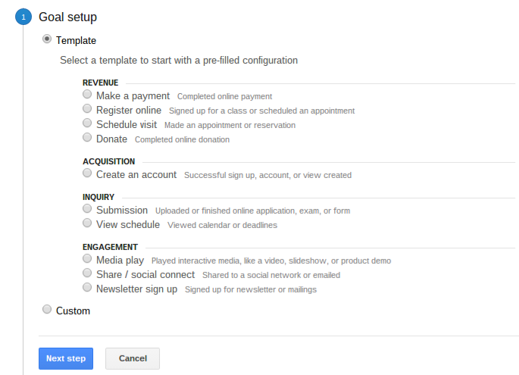Select the Custom radio button

click(x=47, y=309)
